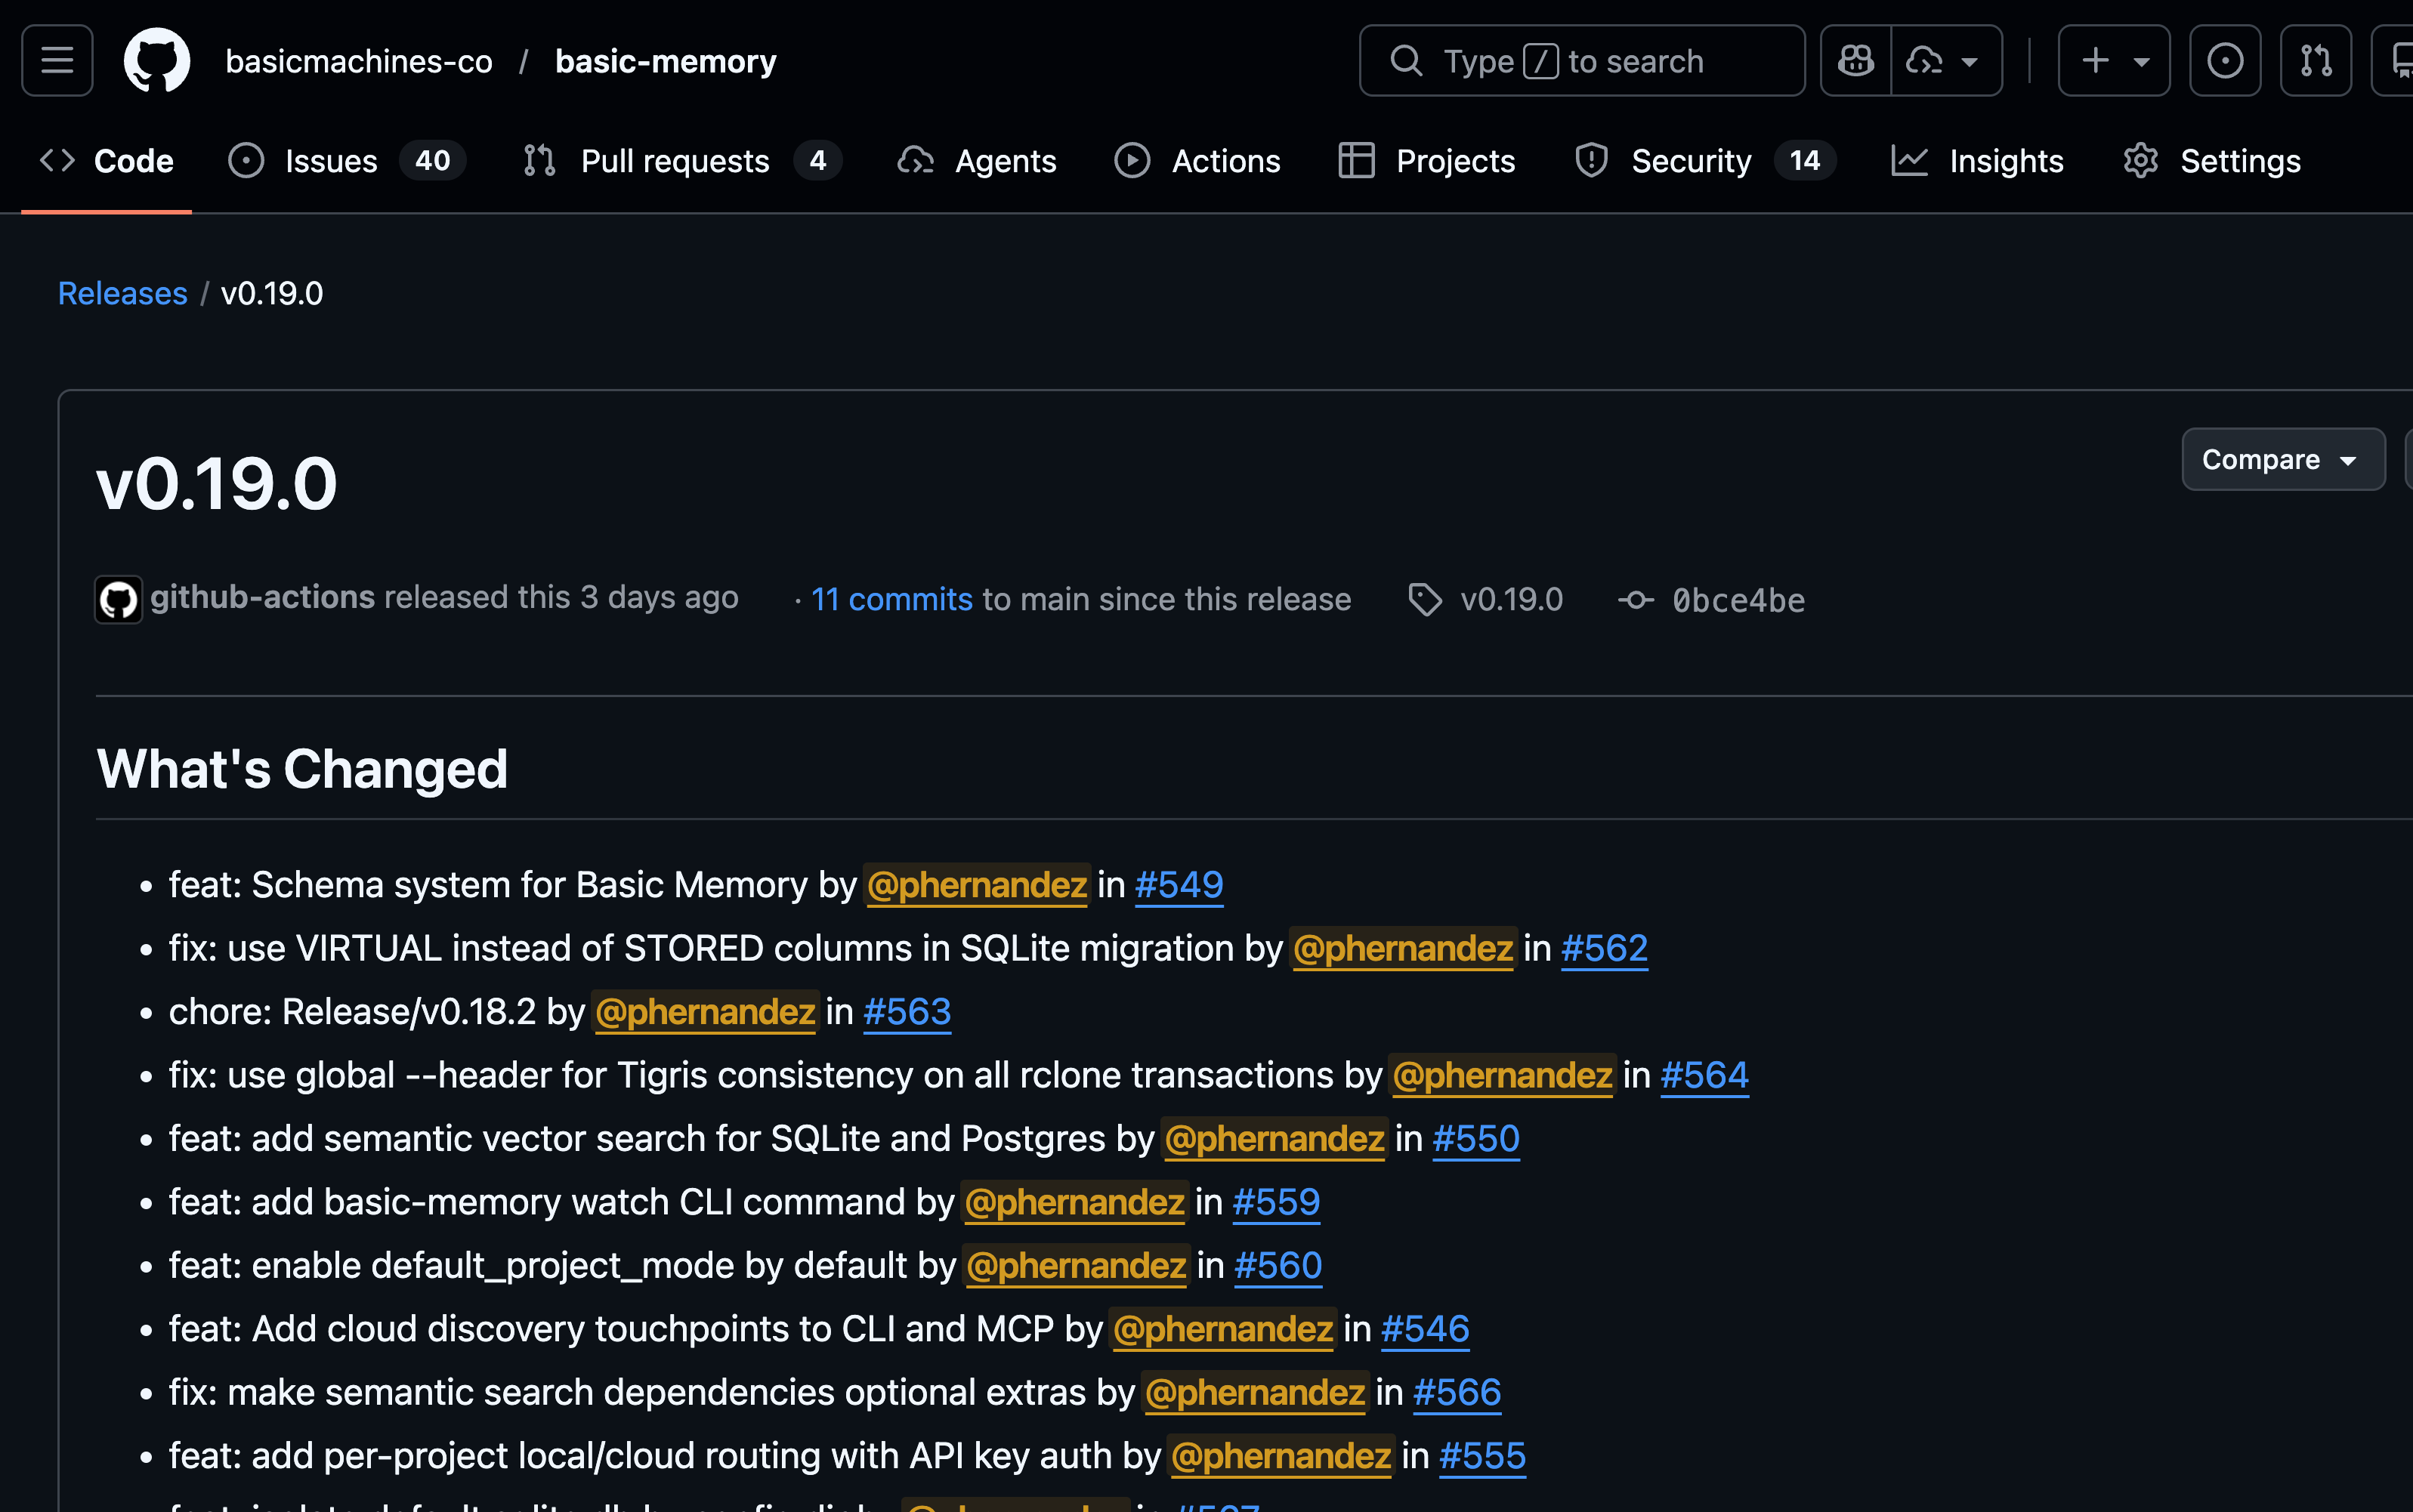Open the Insights tab
2413x1512 pixels.
pos(1977,161)
